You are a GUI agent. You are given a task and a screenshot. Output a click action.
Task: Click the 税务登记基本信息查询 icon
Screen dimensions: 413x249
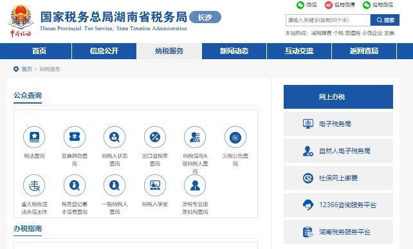pos(75,185)
